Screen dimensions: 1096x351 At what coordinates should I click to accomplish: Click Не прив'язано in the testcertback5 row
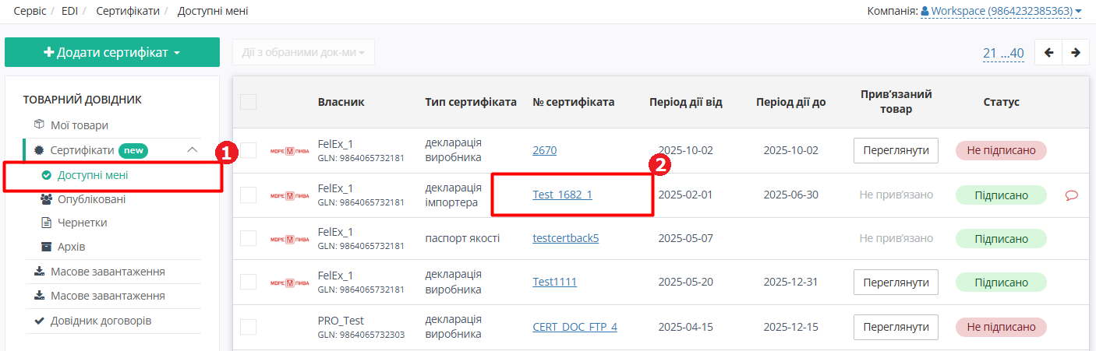click(x=896, y=238)
